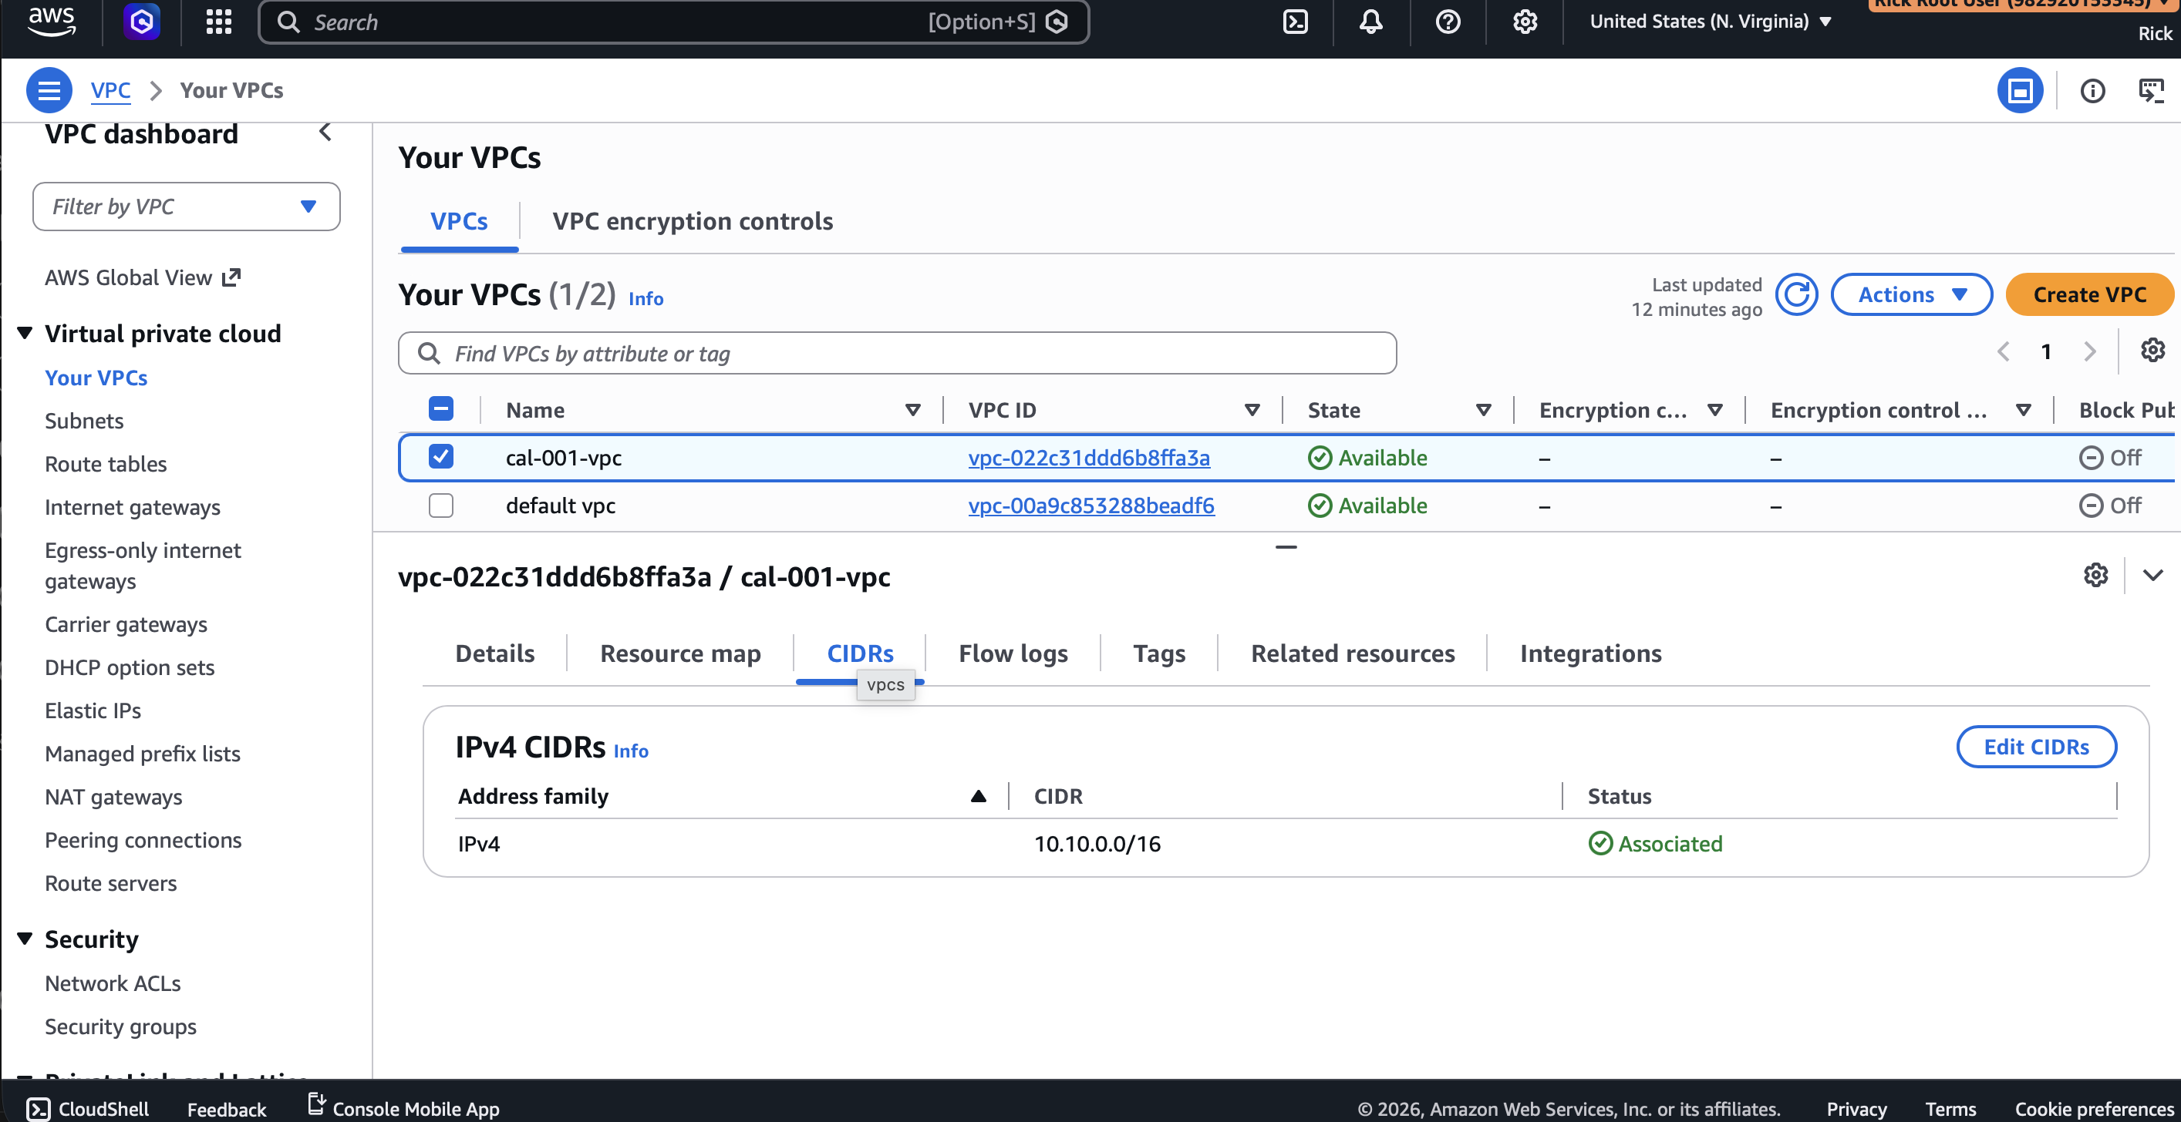Click the Edit CIDRs button
The image size is (2181, 1122).
2036,746
